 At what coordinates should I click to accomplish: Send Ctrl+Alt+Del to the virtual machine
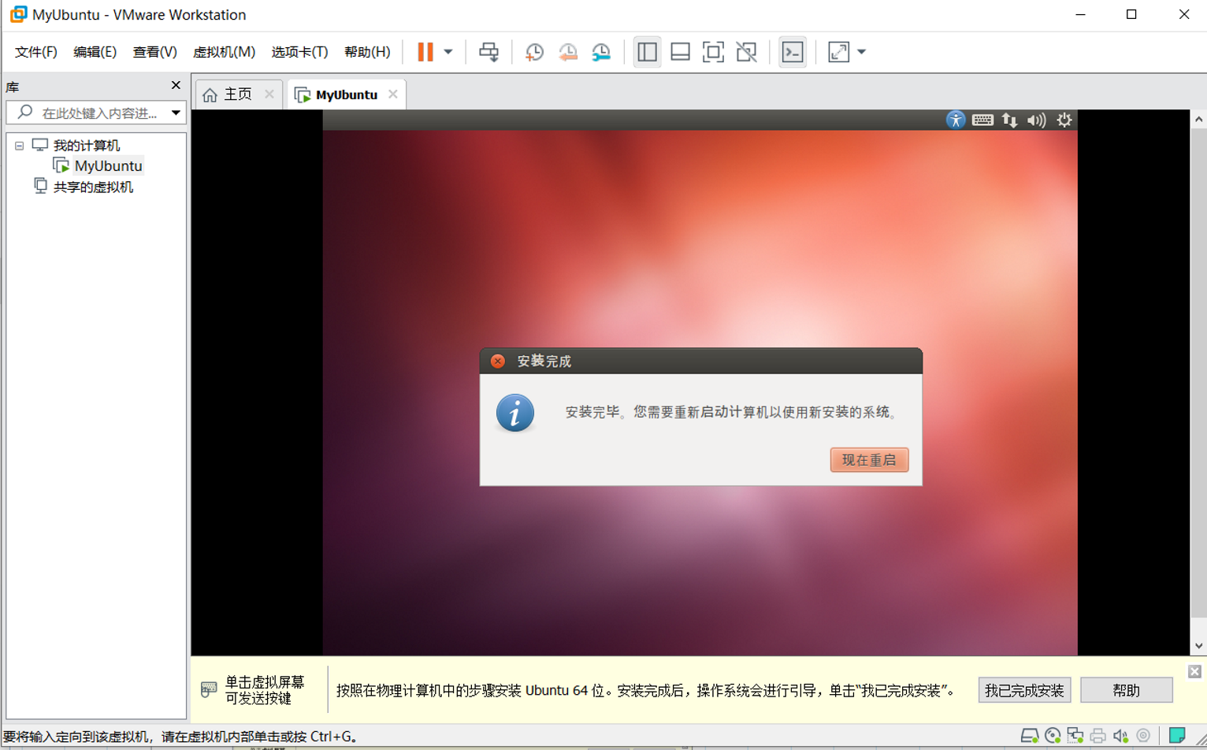click(489, 51)
